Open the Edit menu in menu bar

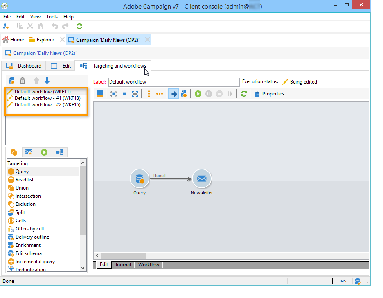coord(20,17)
